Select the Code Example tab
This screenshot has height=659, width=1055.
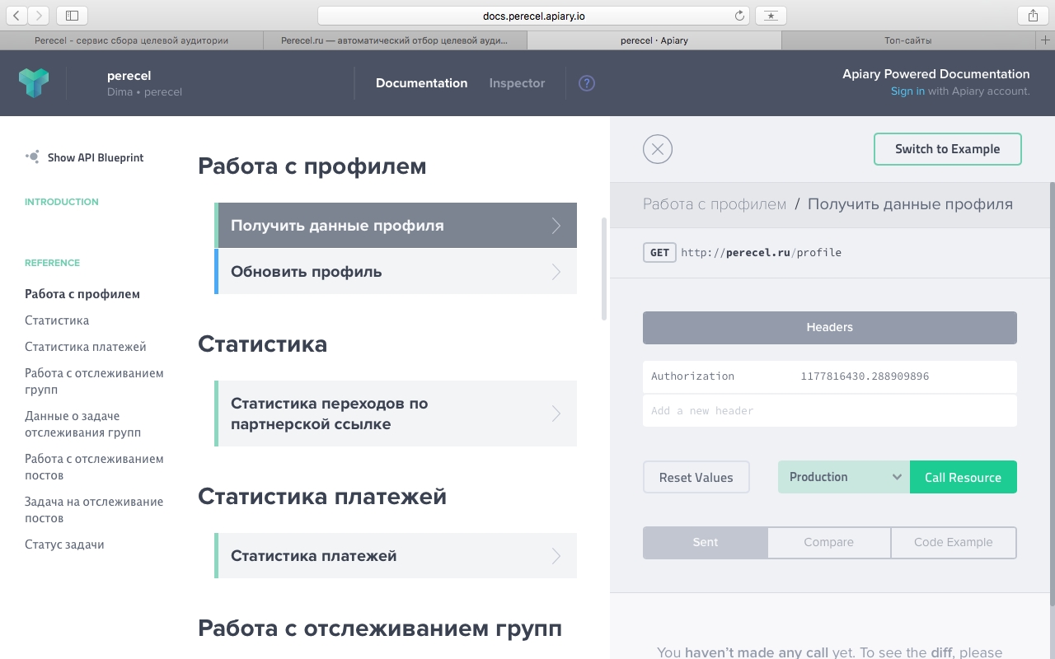(x=953, y=542)
